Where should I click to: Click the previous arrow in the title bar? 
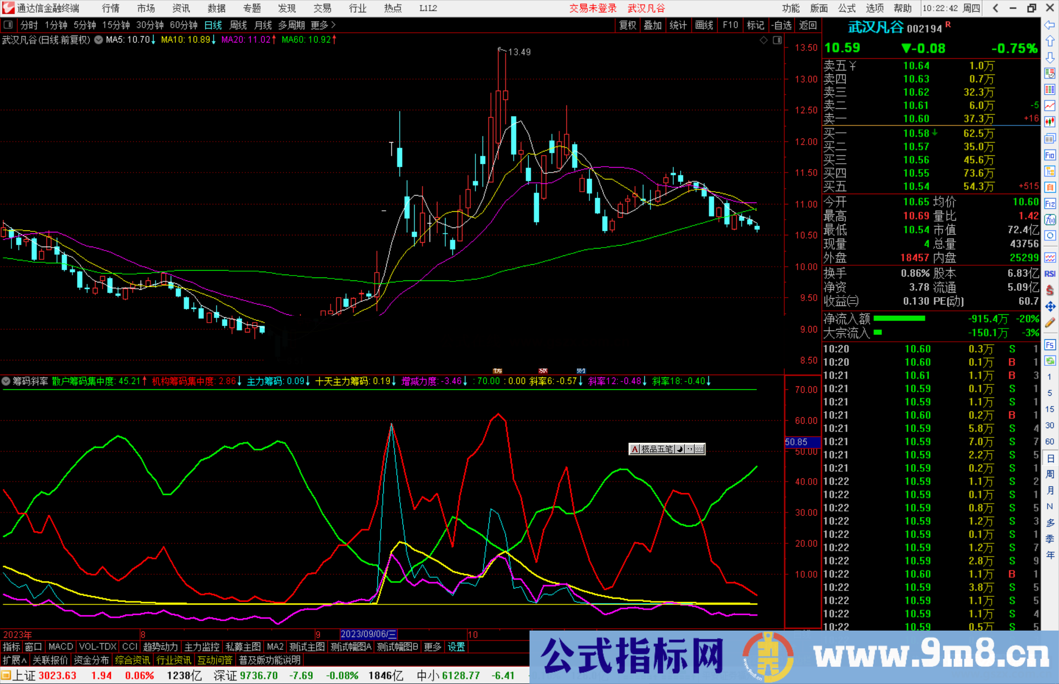(x=995, y=8)
